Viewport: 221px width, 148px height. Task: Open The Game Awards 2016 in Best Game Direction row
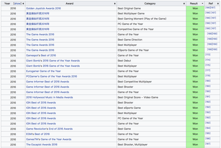(40, 40)
